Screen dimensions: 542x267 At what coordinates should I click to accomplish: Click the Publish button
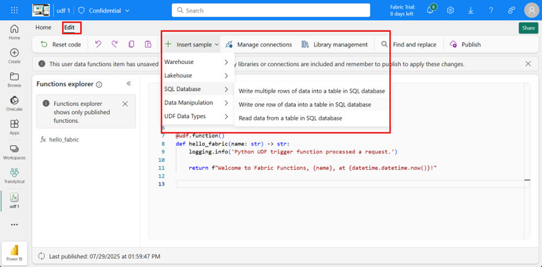click(465, 44)
